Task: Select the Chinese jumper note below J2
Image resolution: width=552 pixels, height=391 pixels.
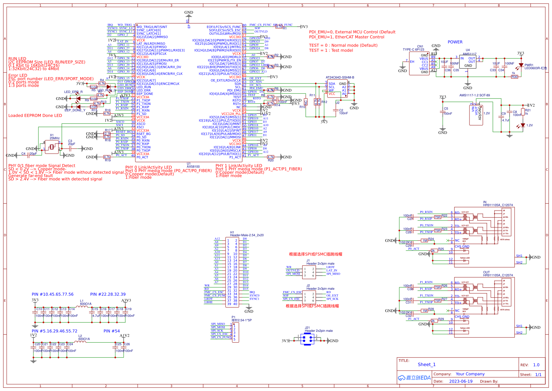Action: tap(312, 306)
